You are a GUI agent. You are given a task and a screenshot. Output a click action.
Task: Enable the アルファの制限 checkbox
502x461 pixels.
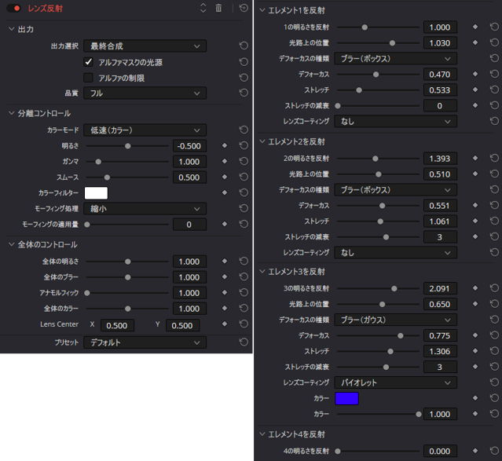[x=88, y=78]
